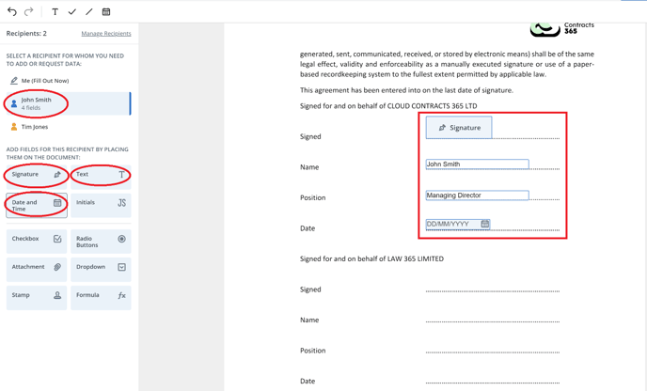Click 'Signed for and on behalf of LAW 365 LIMITED' text
Image resolution: width=647 pixels, height=391 pixels.
(371, 258)
